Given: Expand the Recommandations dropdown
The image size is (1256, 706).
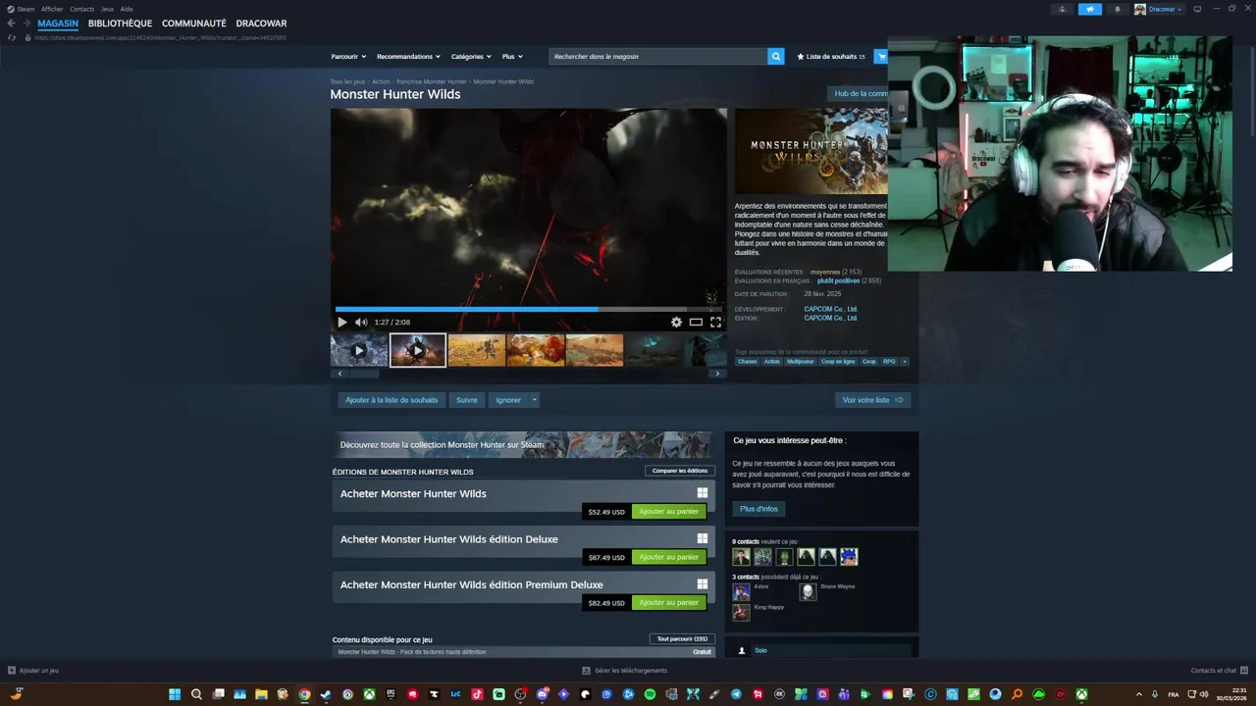Looking at the screenshot, I should tap(408, 56).
